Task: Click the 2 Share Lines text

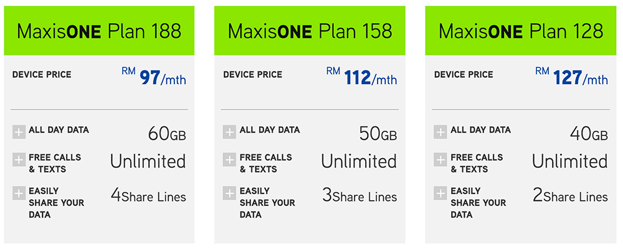Action: click(x=570, y=197)
